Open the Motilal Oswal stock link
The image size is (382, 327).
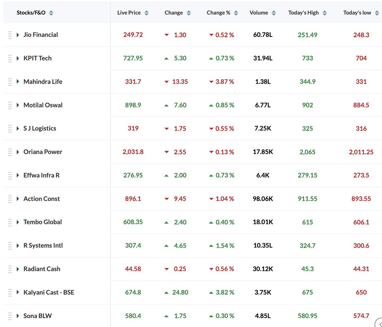point(43,105)
